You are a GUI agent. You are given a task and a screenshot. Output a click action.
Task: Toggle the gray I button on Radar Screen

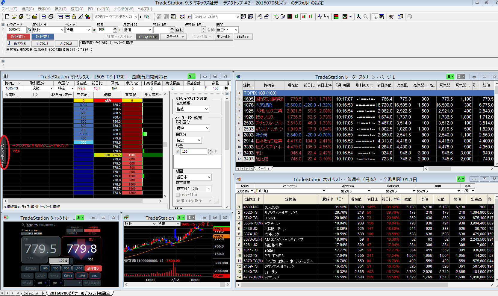[x=461, y=77]
